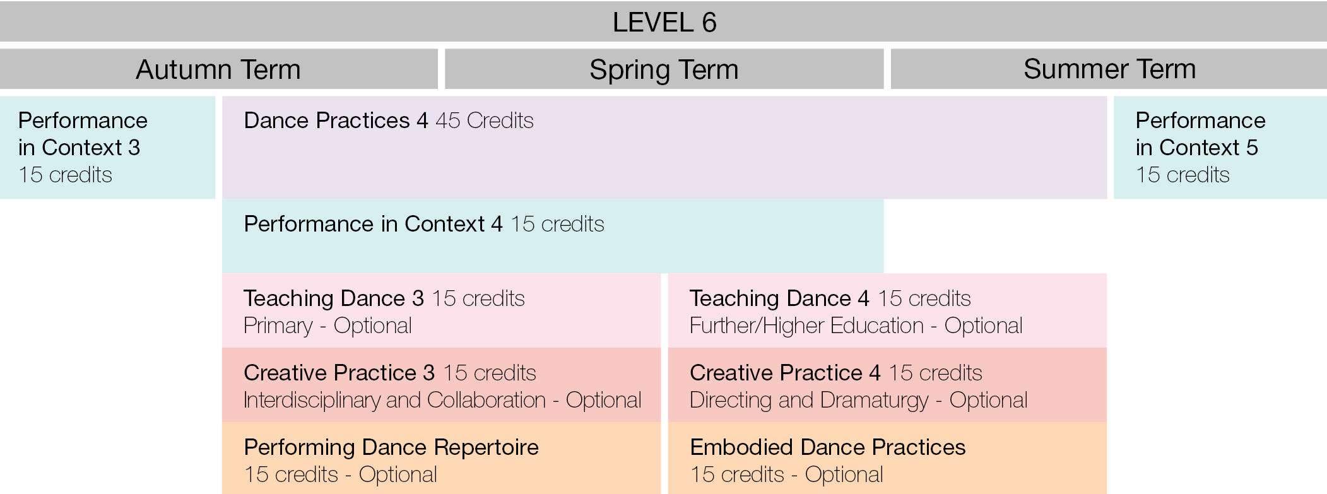Click 15 credits under Performance in Context 5
The height and width of the screenshot is (494, 1327).
(x=1182, y=175)
